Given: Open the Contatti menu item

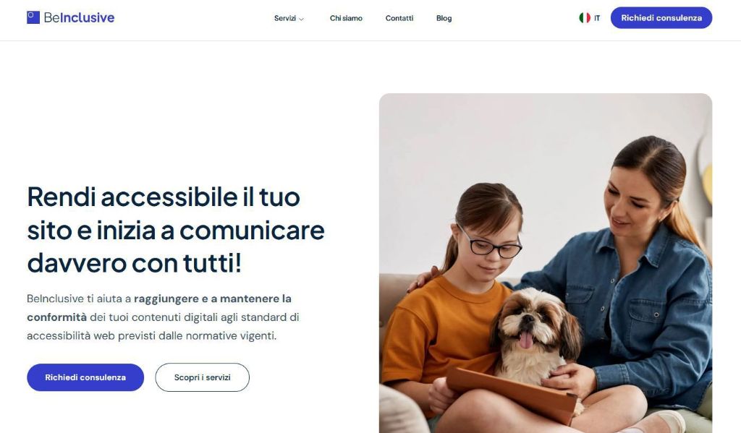Looking at the screenshot, I should pos(399,18).
